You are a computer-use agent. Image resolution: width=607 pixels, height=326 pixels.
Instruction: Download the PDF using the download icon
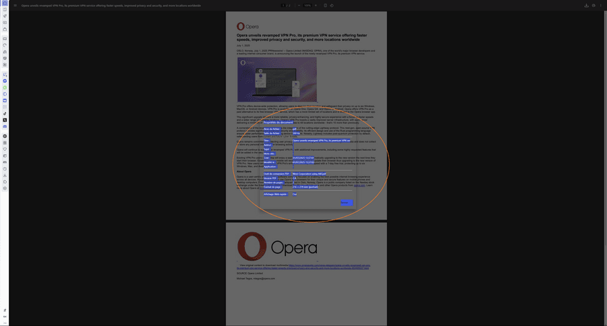587,5
